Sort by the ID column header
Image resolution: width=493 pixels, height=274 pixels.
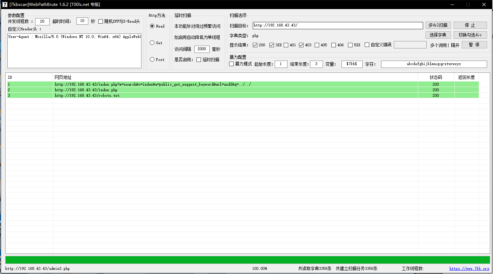click(x=30, y=77)
